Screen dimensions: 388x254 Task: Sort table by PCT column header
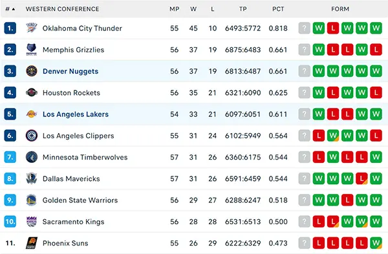click(x=278, y=9)
